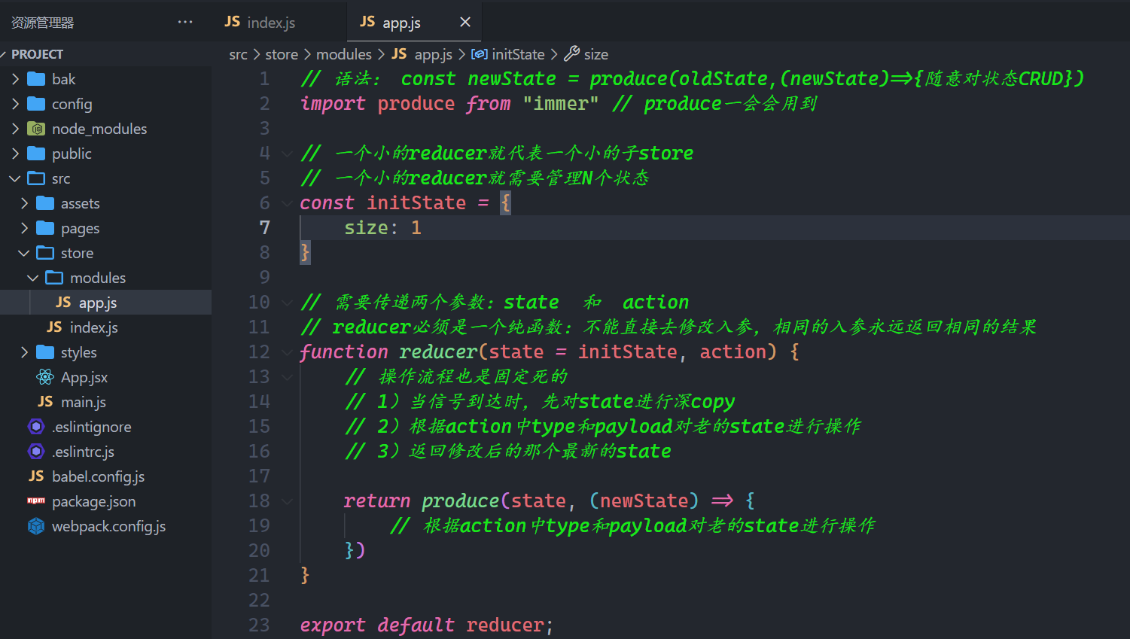
Task: Click the React icon of App.jsx
Action: click(x=45, y=377)
